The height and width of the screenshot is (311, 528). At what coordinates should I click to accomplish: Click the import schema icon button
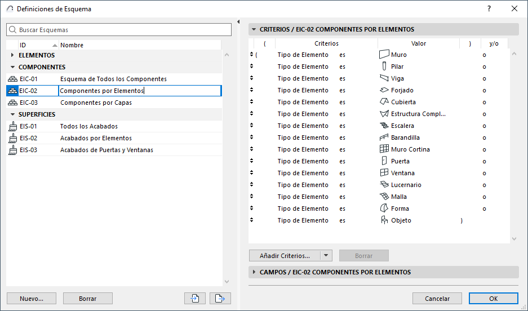pyautogui.click(x=195, y=299)
